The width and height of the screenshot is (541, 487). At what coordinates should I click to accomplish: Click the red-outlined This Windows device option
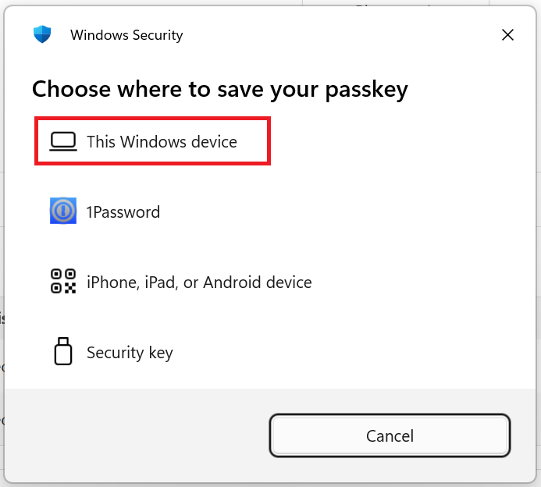click(153, 141)
